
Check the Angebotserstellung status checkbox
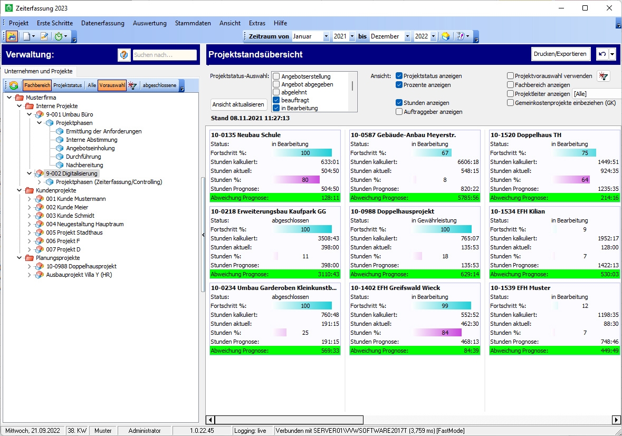pos(276,76)
